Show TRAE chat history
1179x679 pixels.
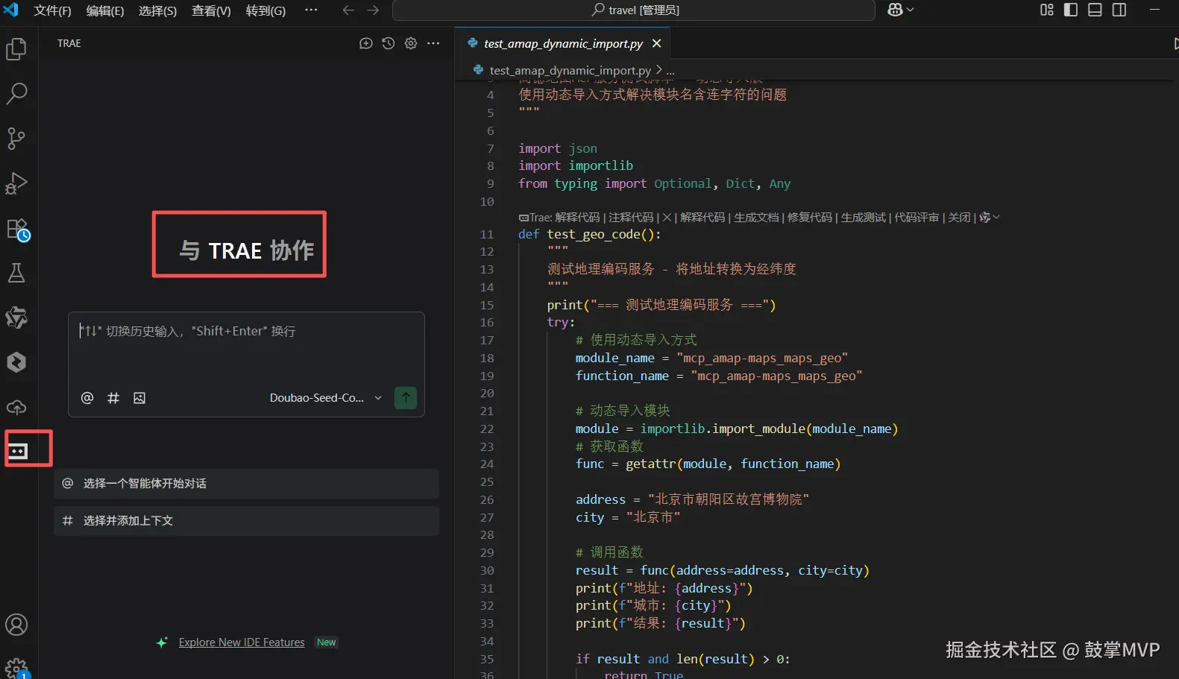[388, 43]
